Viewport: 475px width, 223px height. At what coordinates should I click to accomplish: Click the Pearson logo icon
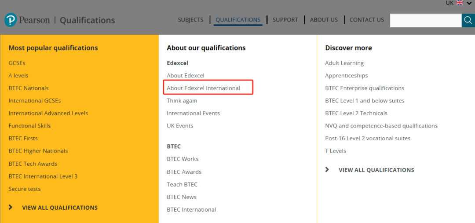tap(10, 20)
